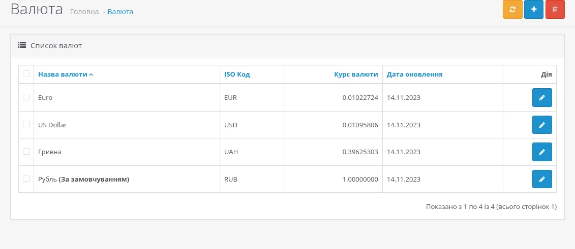Viewport: 575px width, 249px height.
Task: Go to Головна breadcrumb link
Action: coord(84,12)
